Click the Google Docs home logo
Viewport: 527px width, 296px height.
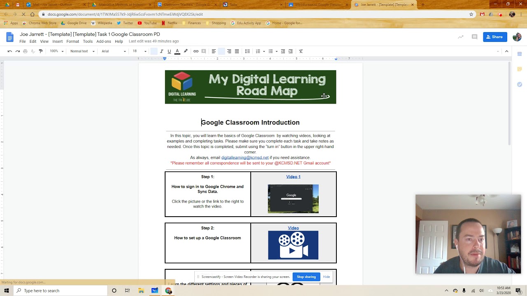pyautogui.click(x=10, y=37)
